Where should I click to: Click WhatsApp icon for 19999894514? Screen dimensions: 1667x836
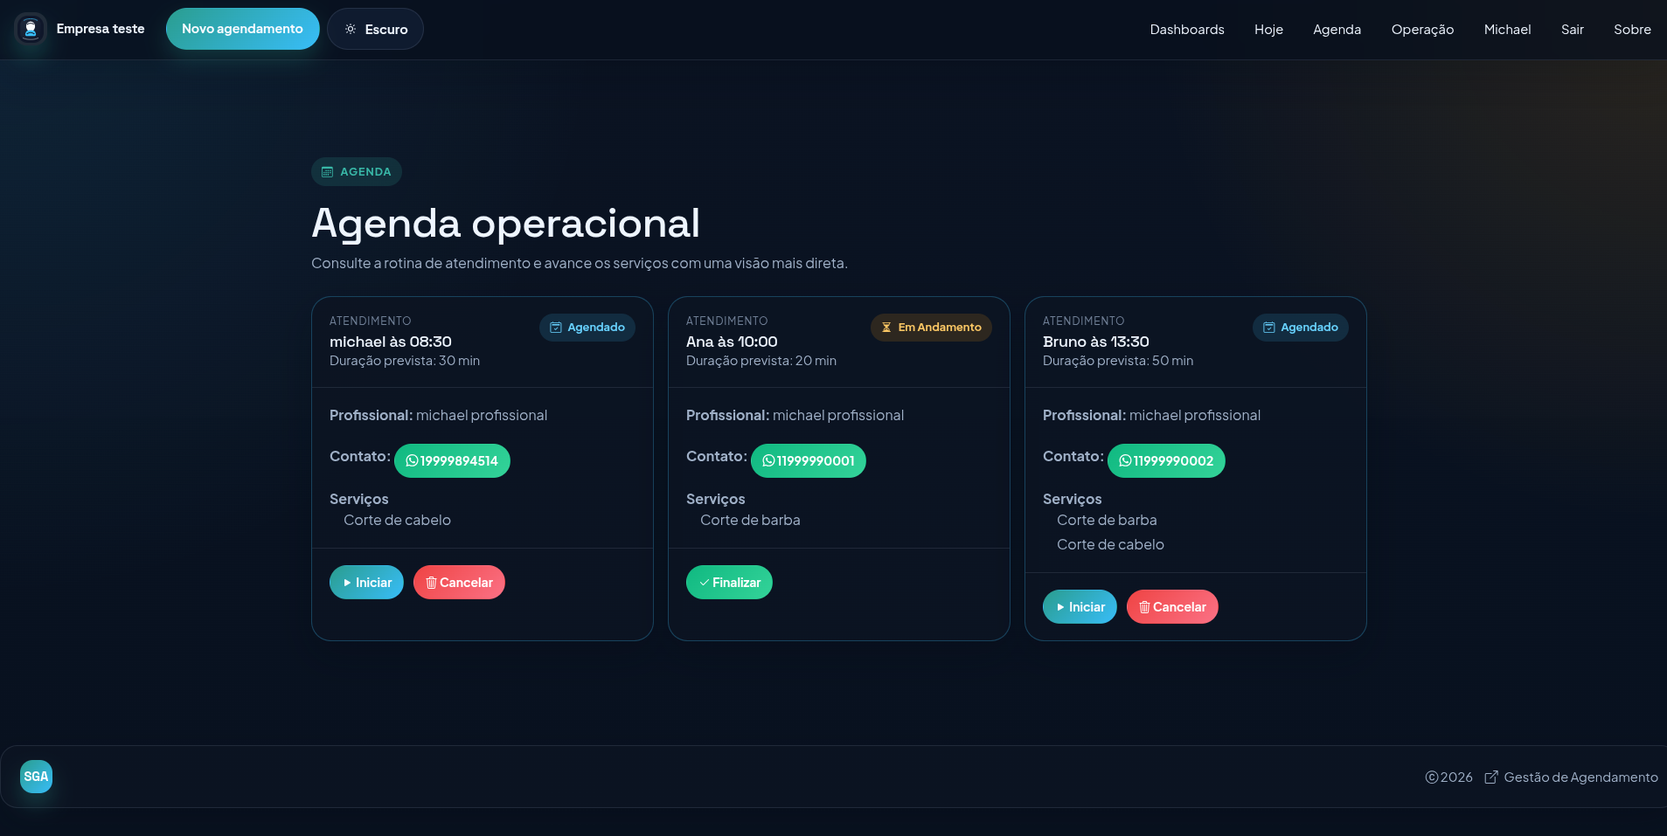pos(412,461)
